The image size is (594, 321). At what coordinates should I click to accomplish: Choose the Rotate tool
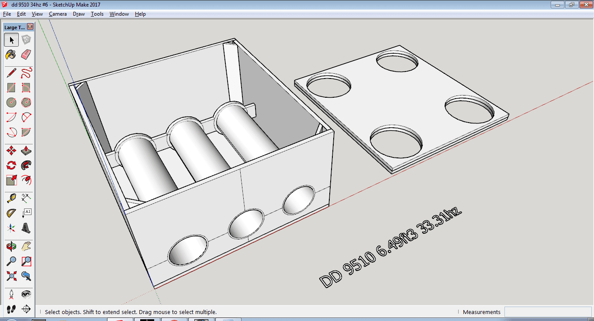pos(11,165)
